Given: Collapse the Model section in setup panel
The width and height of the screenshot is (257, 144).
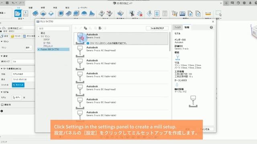Looking at the screenshot, I should tap(2, 92).
